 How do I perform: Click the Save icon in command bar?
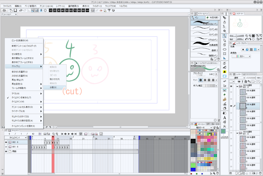pos(15,10)
